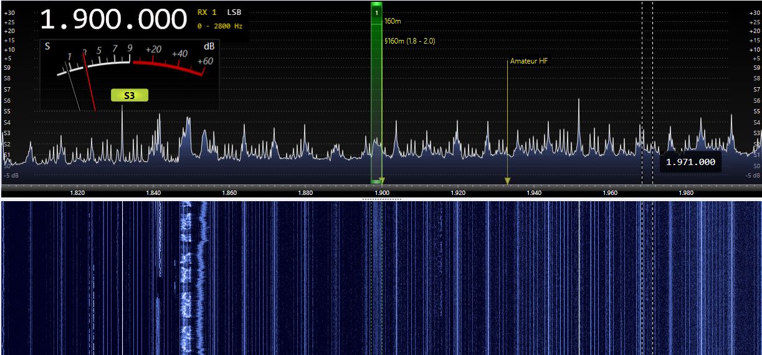Click the yellow arrow marker at 1.900
Image resolution: width=762 pixels, height=355 pixels.
(x=382, y=180)
